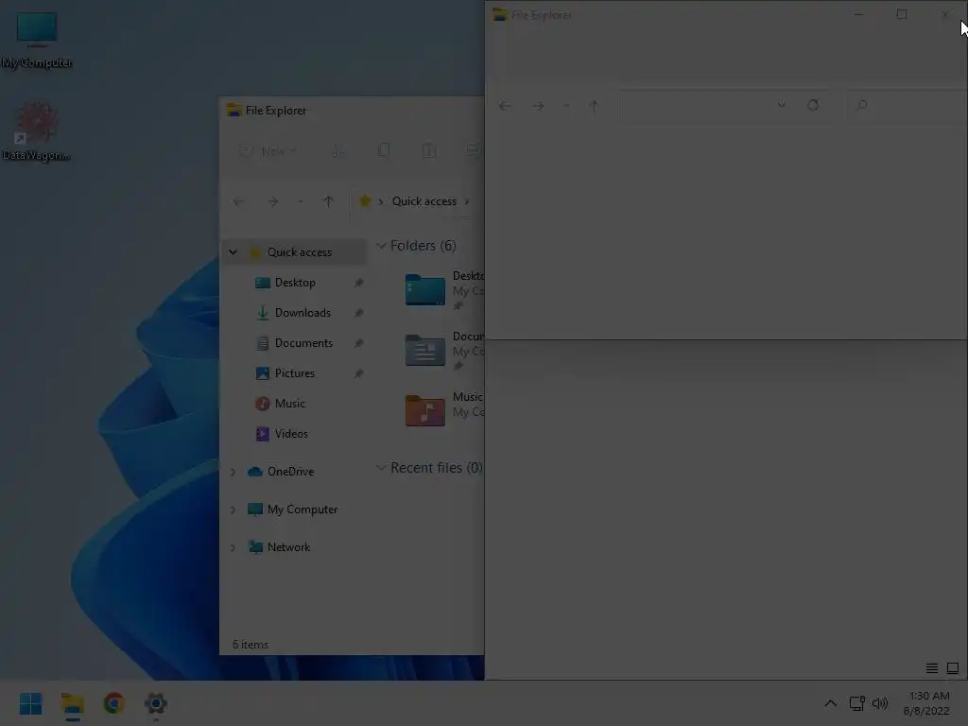This screenshot has height=726, width=968.
Task: Open Documents in the navigation pane
Action: pos(303,343)
